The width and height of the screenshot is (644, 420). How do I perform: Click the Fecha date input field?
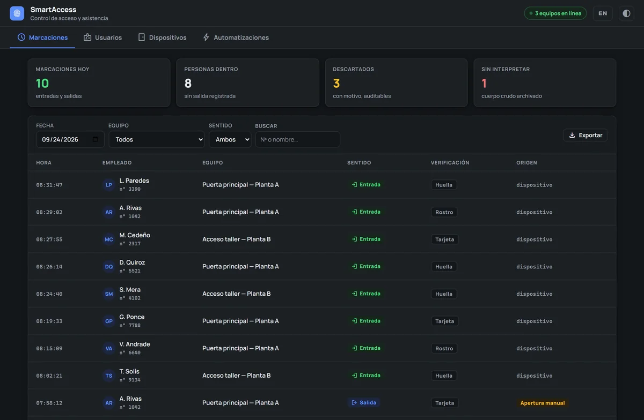tap(70, 139)
